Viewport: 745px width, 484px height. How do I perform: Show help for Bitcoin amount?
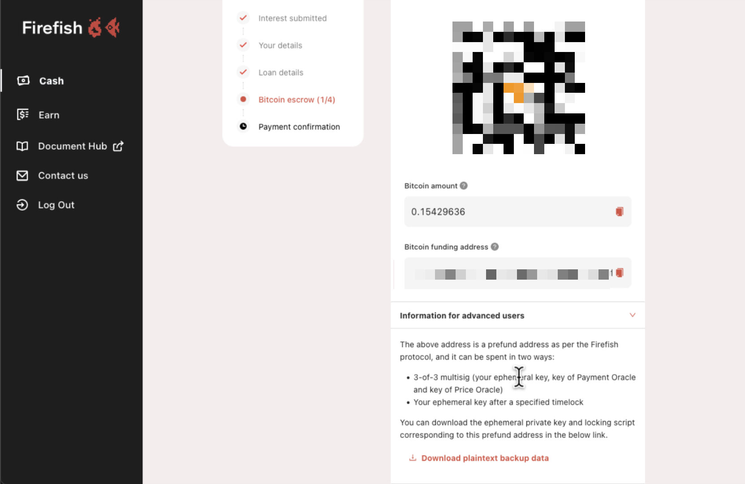click(x=464, y=186)
